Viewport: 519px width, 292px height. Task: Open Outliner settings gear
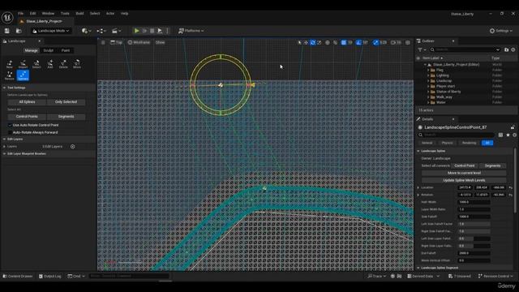(x=513, y=49)
